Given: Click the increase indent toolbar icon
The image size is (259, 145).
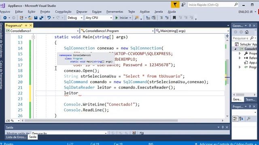Looking at the screenshot, I should (154, 18).
